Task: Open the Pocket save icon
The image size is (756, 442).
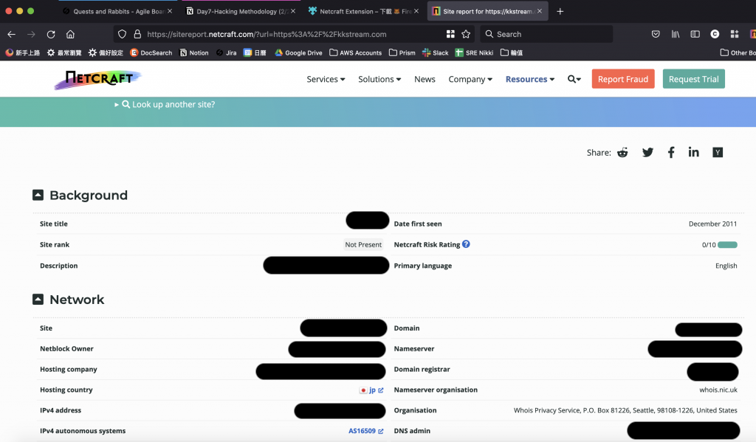Action: [656, 34]
